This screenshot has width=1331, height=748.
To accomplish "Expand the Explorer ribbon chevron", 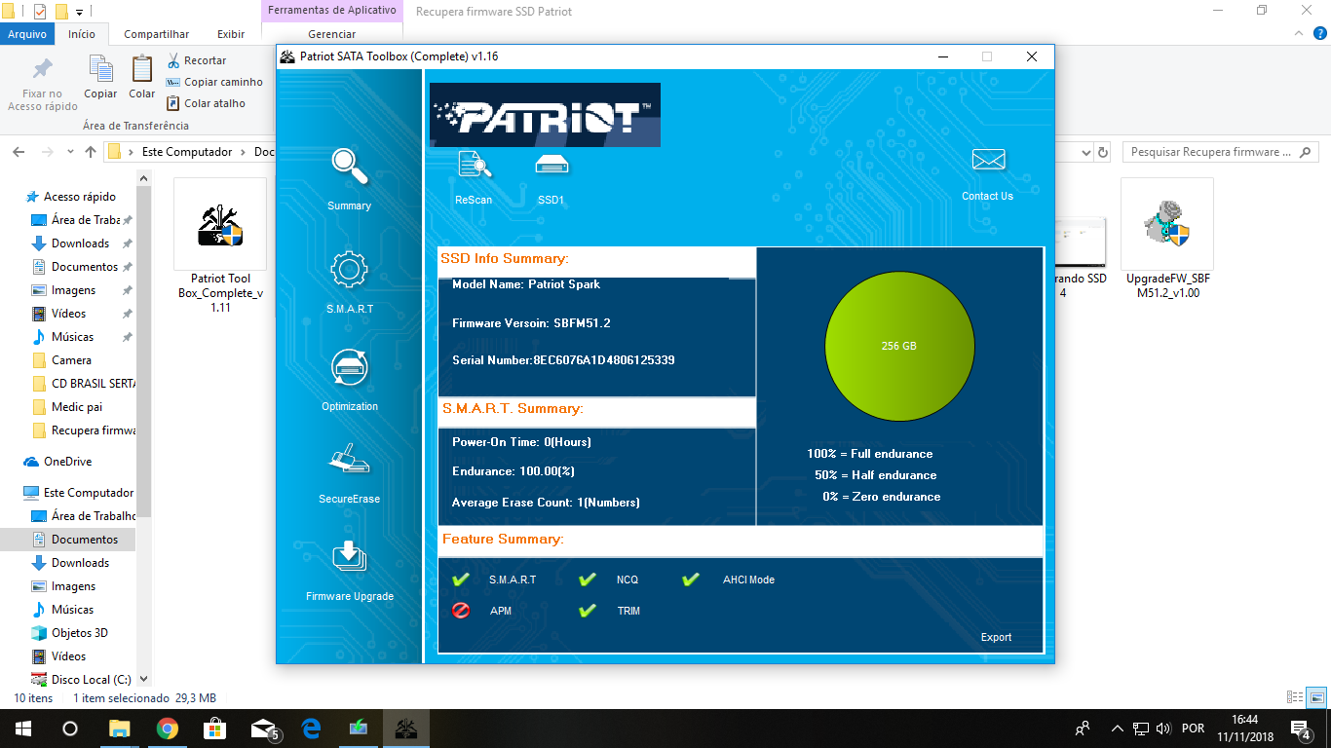I will [1297, 34].
